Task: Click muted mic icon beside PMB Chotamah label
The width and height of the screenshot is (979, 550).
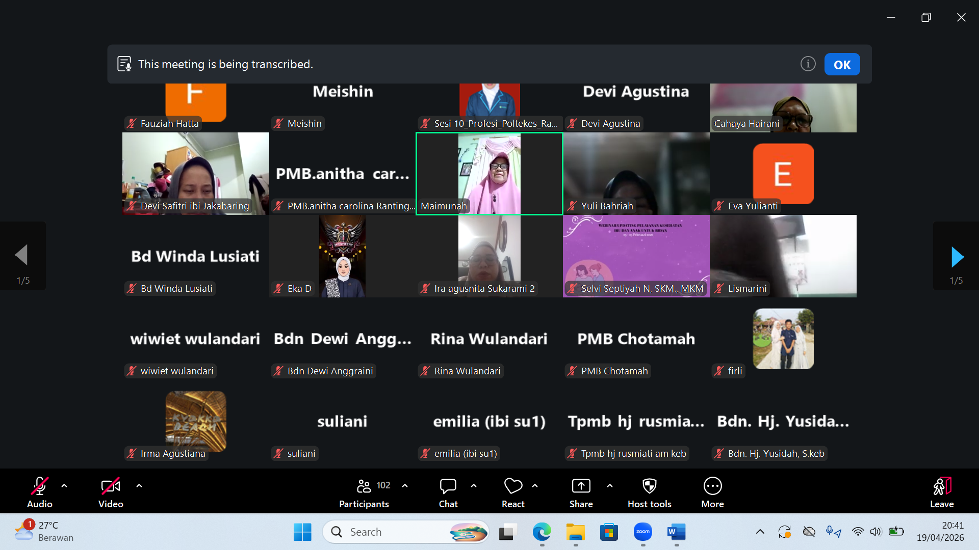Action: click(x=572, y=371)
